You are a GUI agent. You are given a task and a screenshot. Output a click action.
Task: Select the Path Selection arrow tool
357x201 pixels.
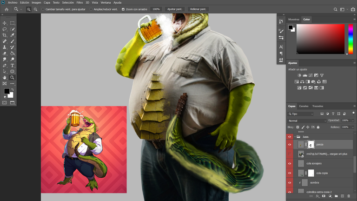pos(5,71)
